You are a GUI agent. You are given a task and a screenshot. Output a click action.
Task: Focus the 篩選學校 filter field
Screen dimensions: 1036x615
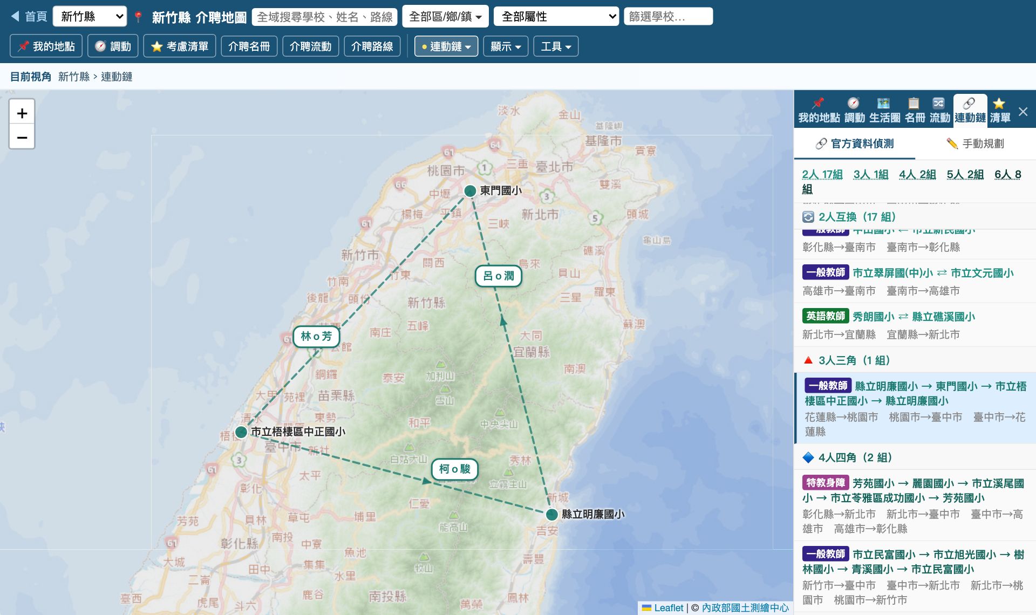pyautogui.click(x=668, y=17)
